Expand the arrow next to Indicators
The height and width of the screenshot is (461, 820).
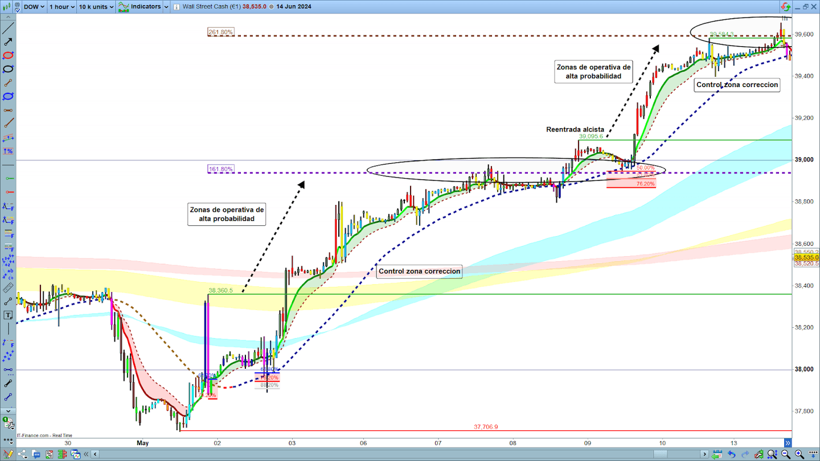point(166,7)
